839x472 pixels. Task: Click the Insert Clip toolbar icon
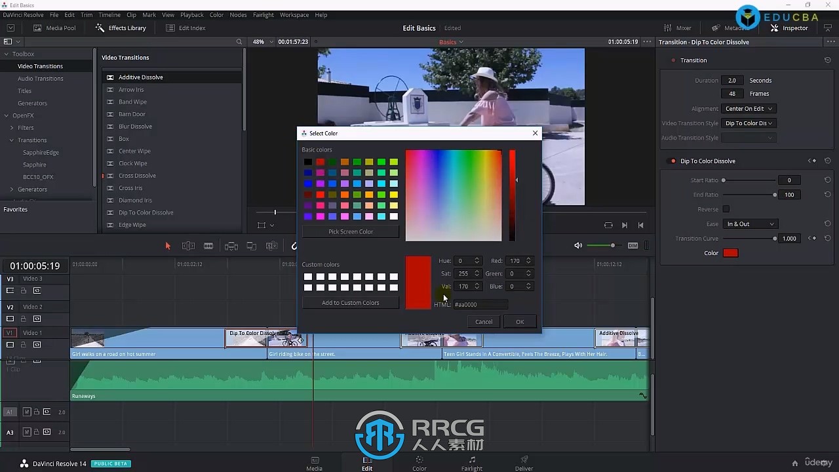pyautogui.click(x=231, y=246)
